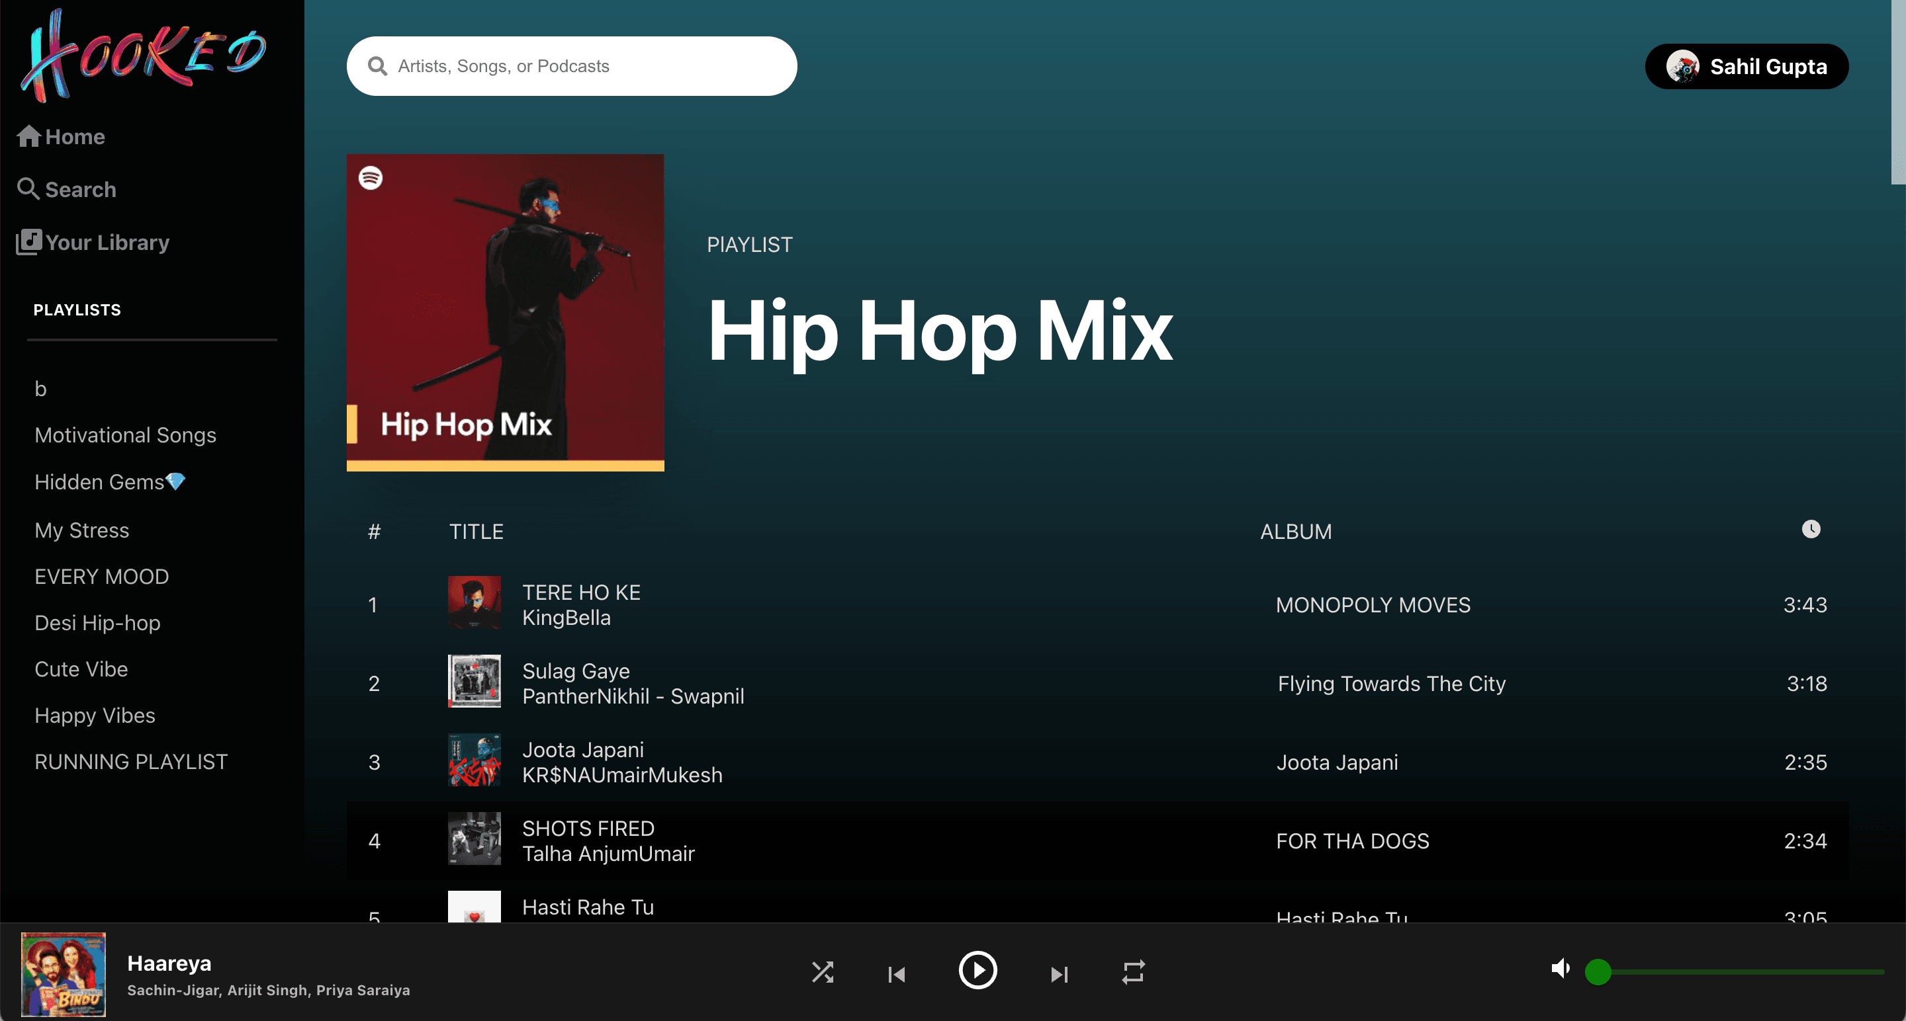Click TERE HO KE album thumbnail

(475, 602)
